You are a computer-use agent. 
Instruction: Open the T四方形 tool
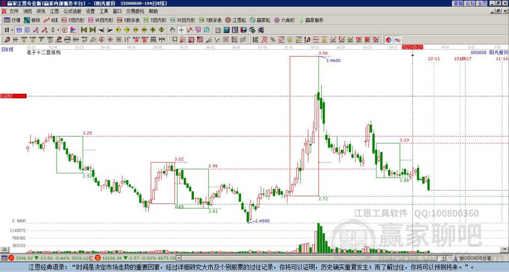(x=155, y=20)
